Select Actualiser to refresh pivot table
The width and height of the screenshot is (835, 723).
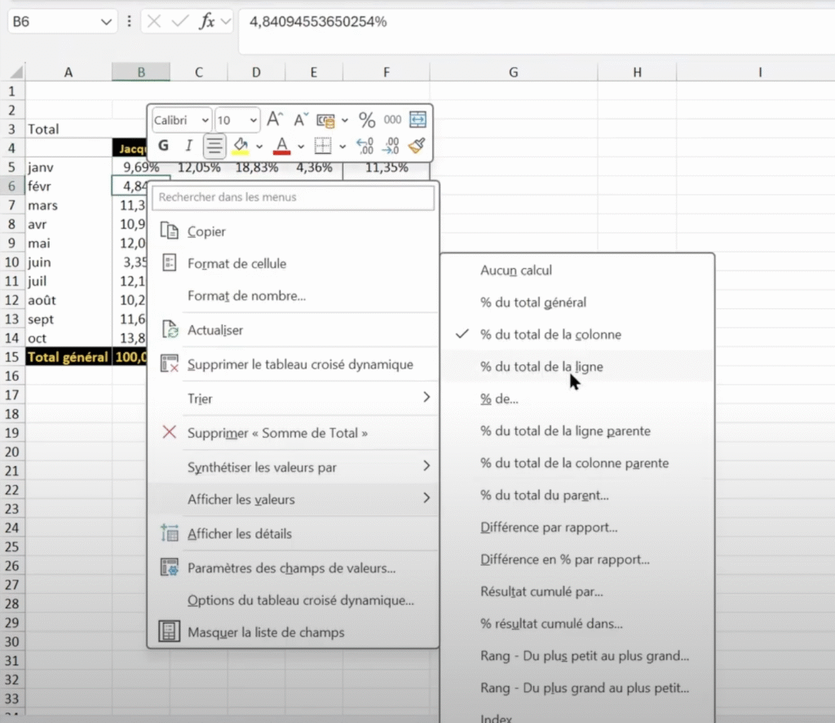[x=294, y=330]
